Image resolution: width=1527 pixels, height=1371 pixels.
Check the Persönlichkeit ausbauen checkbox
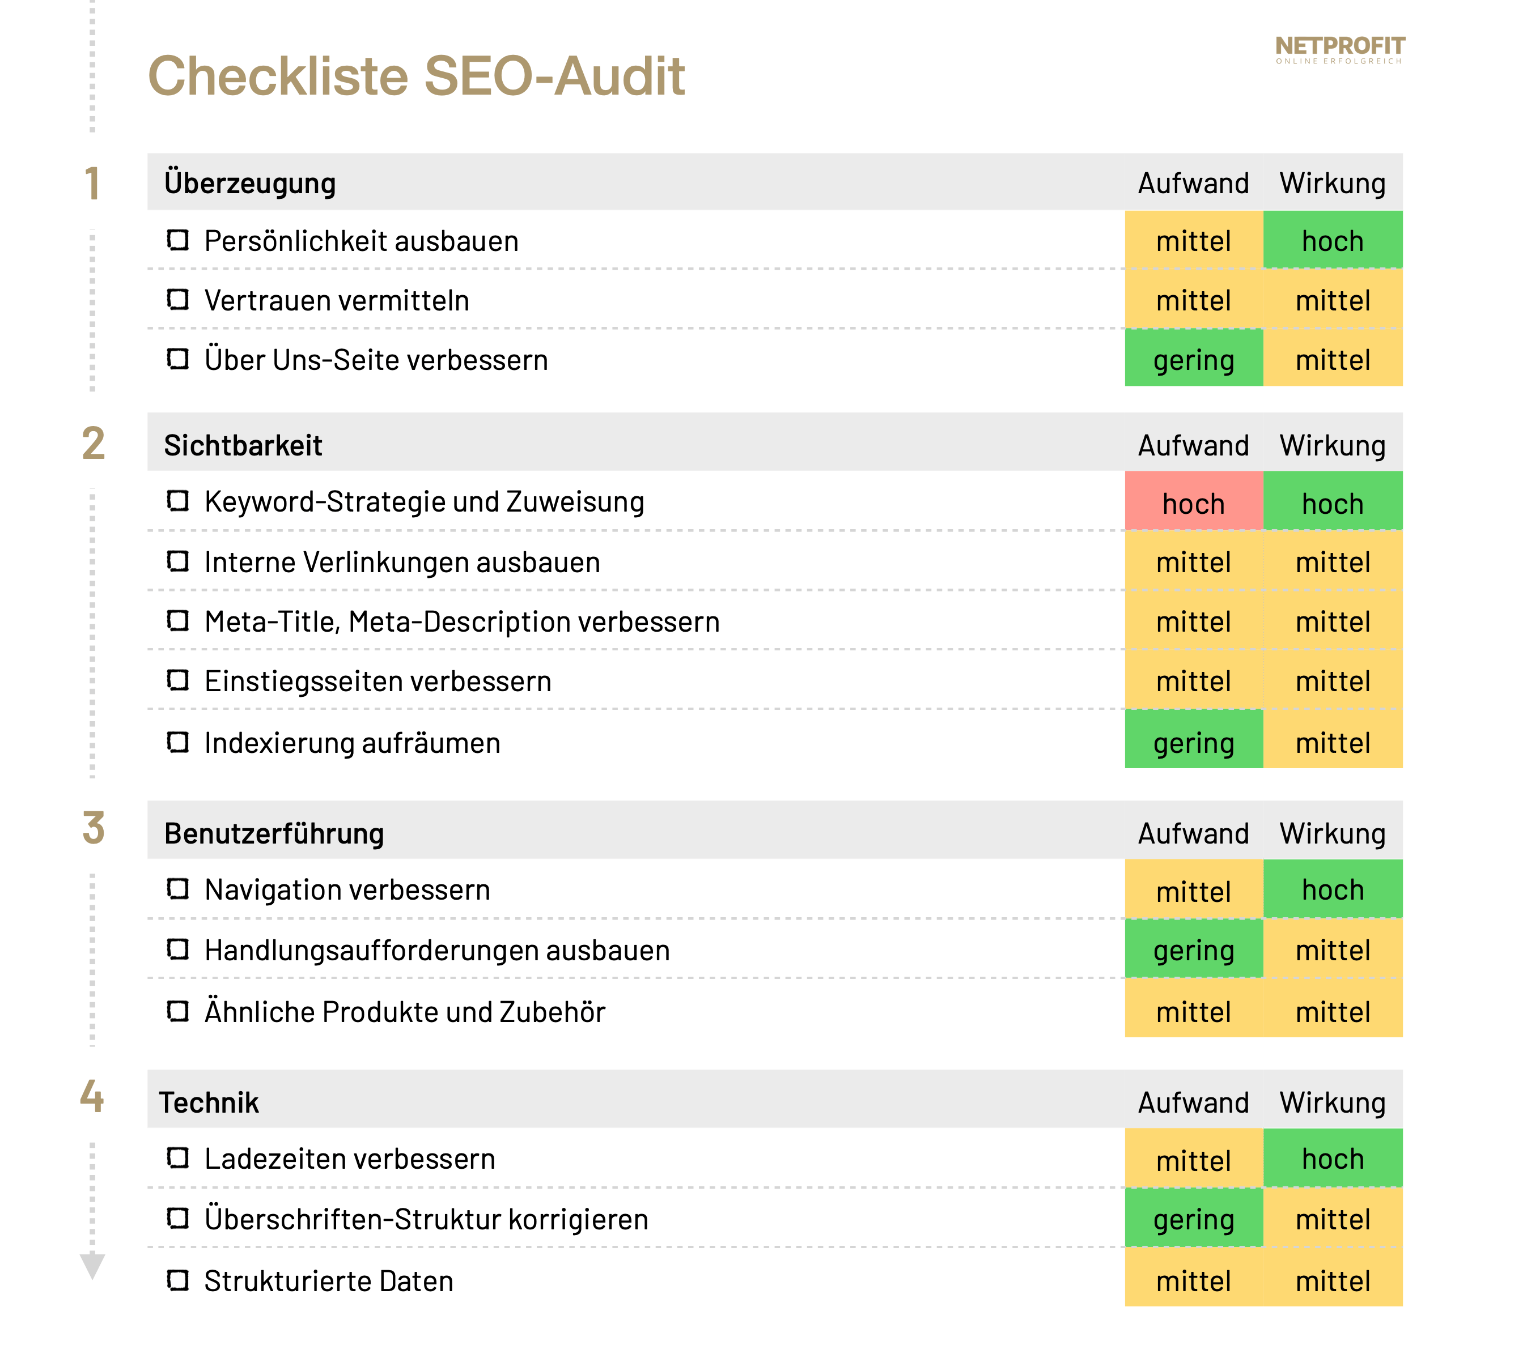(x=177, y=240)
